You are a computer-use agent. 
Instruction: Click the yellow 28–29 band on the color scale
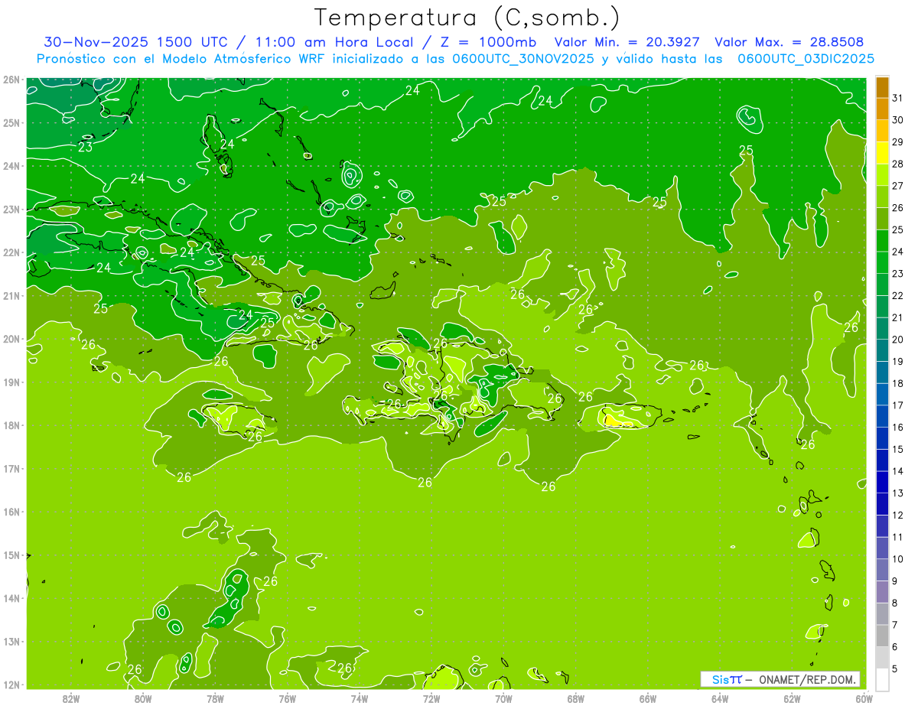882,152
